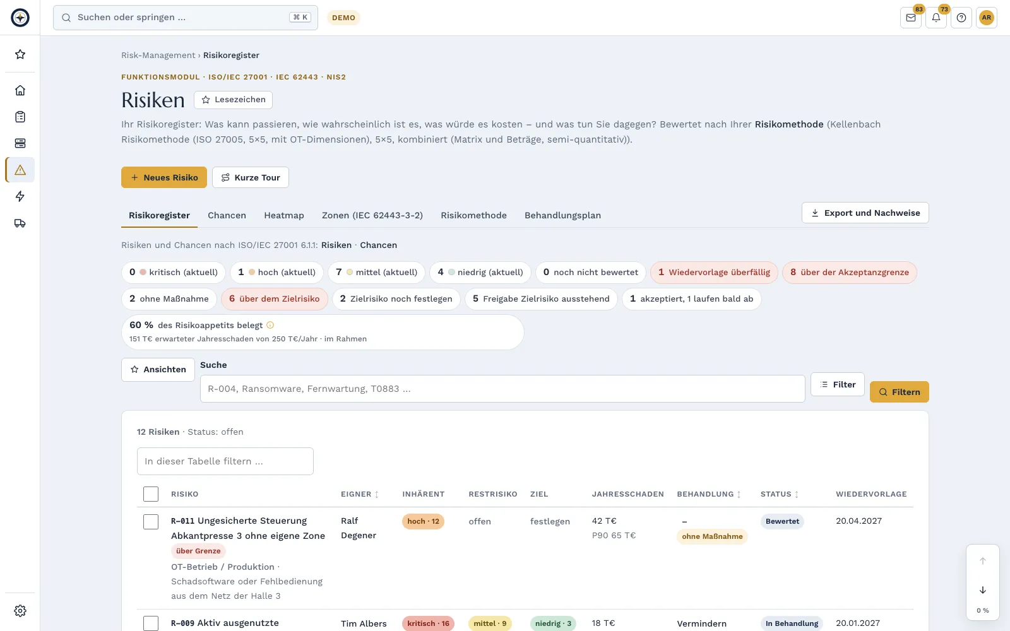
Task: Tick the select-all checkbox in table header
Action: (151, 494)
